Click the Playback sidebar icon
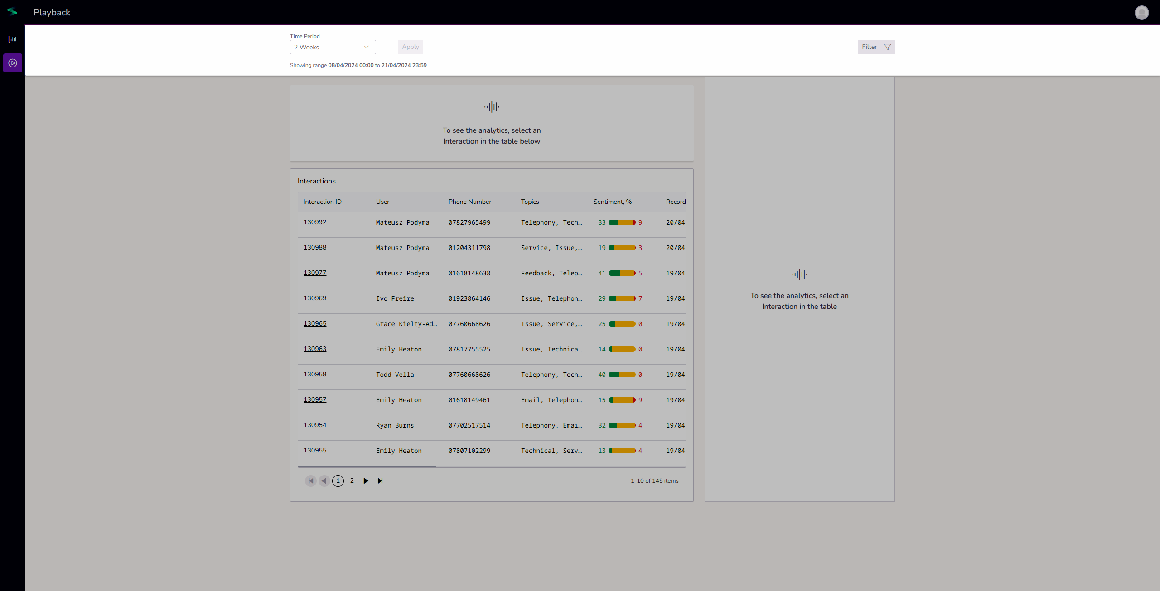 13,63
